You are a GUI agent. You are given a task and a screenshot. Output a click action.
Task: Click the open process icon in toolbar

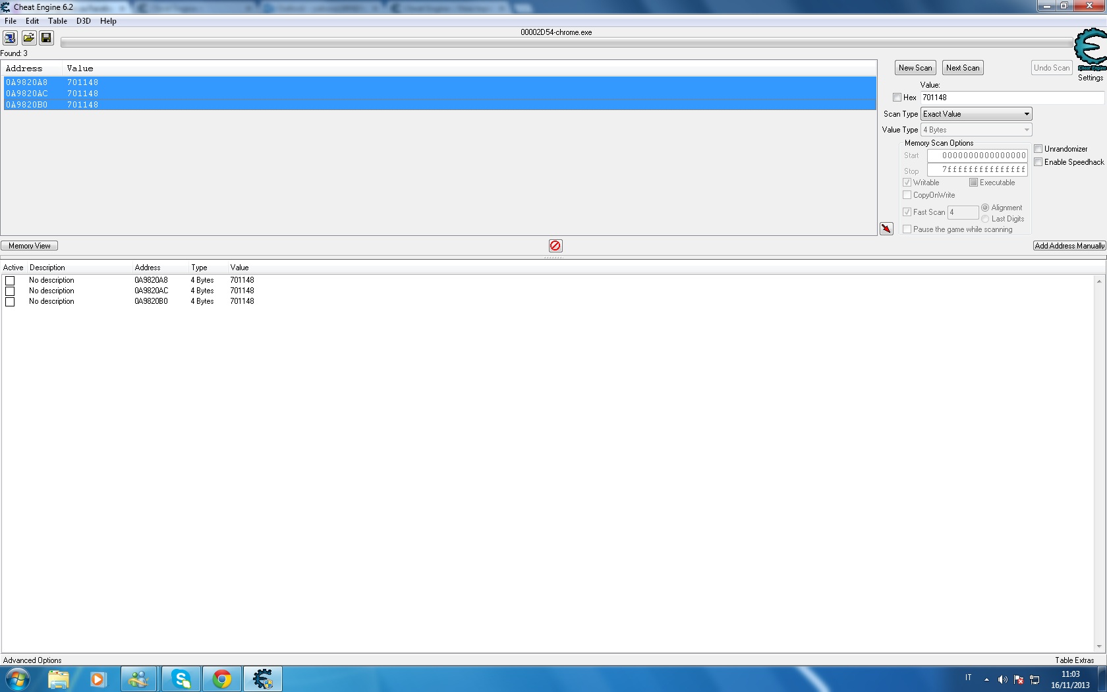click(x=10, y=38)
